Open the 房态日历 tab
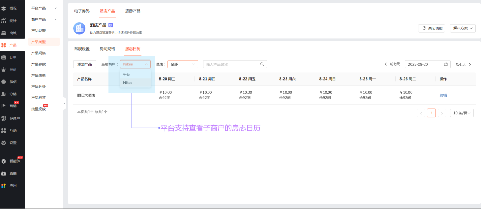This screenshot has width=481, height=210. [x=133, y=49]
